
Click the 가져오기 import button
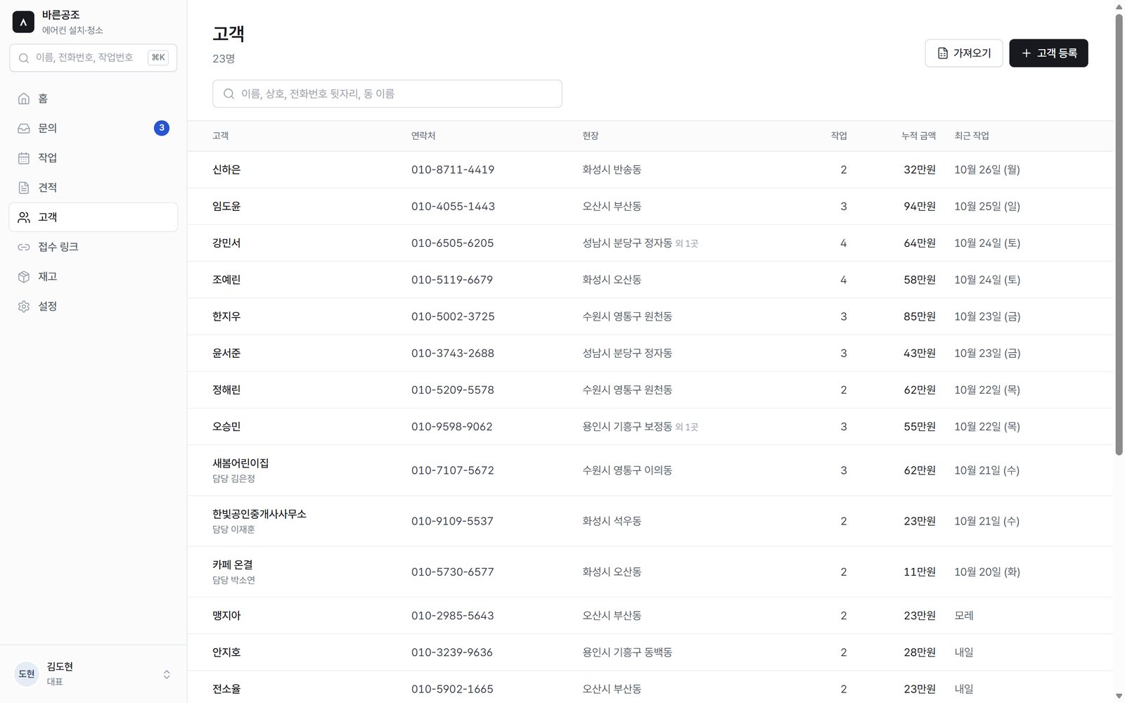click(964, 53)
